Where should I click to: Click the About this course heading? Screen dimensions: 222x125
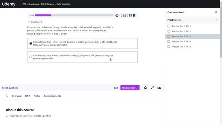pyautogui.click(x=20, y=110)
